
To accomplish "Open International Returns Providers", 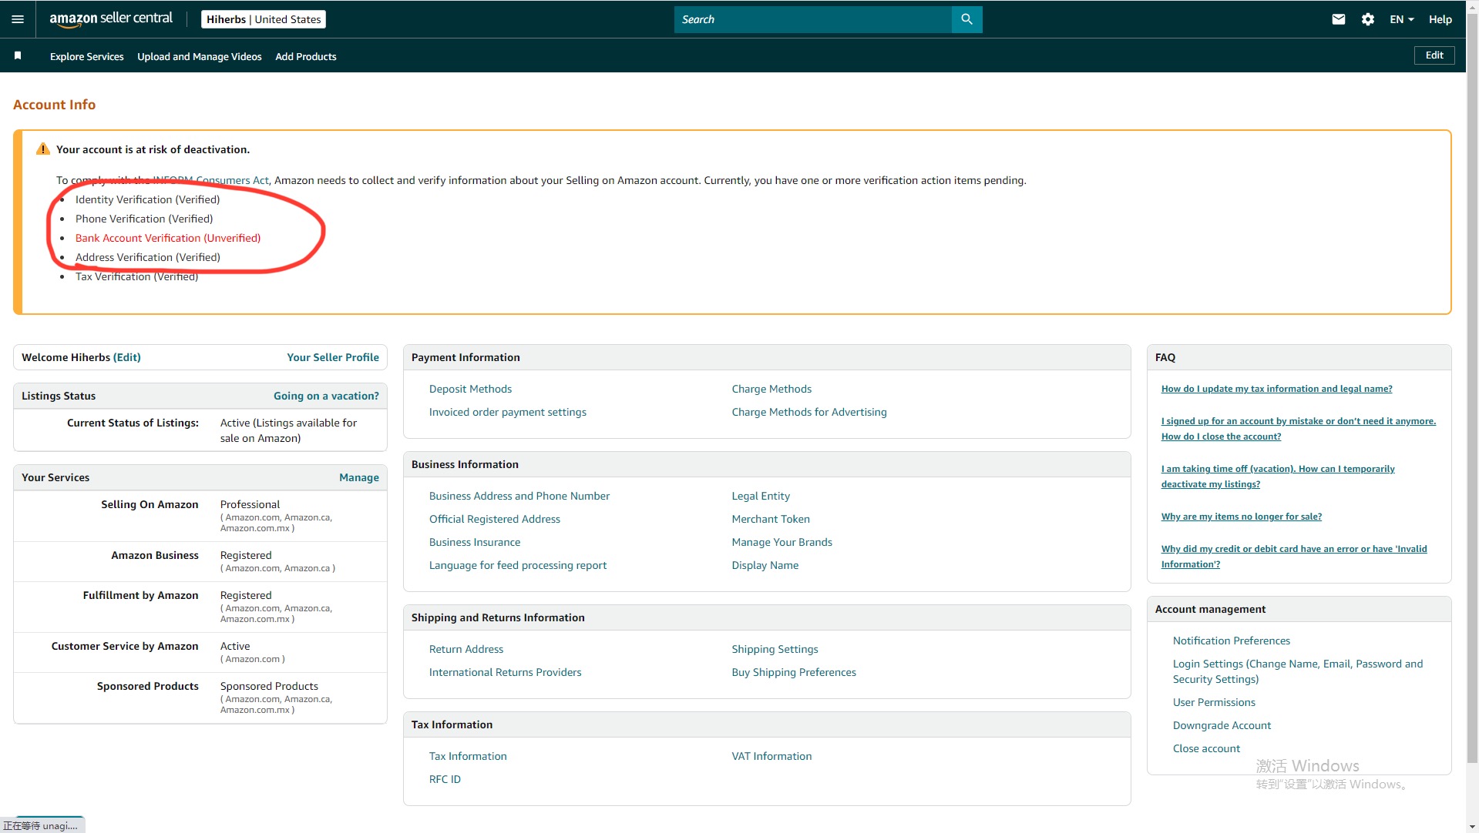I will (506, 672).
